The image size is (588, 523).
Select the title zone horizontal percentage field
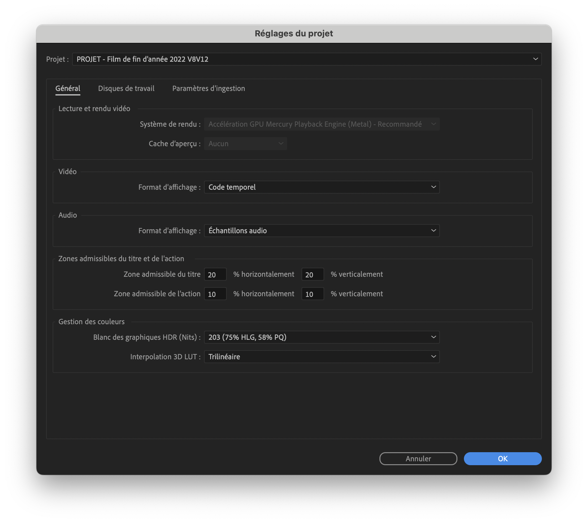(215, 274)
